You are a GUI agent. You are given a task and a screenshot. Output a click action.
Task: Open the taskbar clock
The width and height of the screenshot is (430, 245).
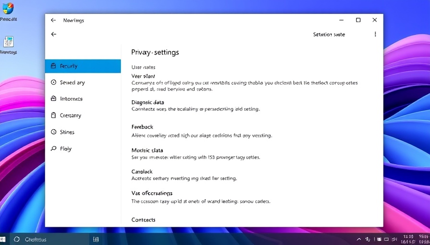(408, 239)
